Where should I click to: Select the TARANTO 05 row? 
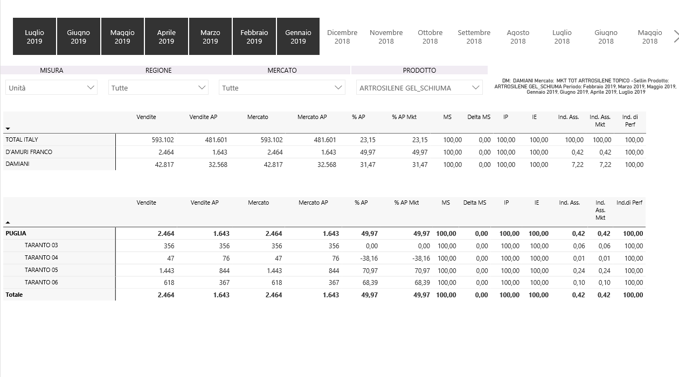pyautogui.click(x=41, y=270)
